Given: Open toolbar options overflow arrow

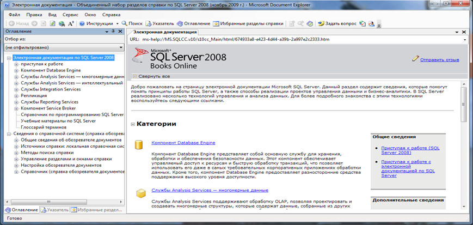Looking at the screenshot, I should pyautogui.click(x=379, y=24).
